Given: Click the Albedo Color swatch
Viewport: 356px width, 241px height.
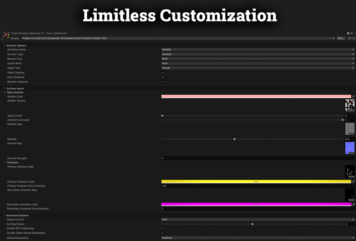Looking at the screenshot, I should pos(256,96).
